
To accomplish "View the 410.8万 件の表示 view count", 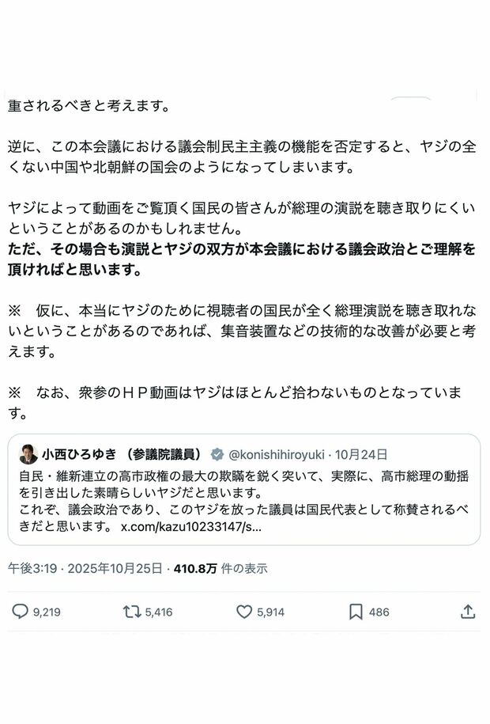I will click(220, 568).
